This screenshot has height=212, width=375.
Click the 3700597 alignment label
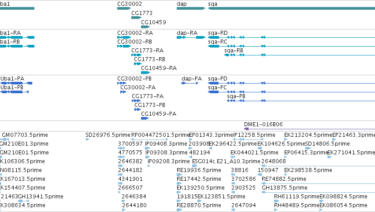pyautogui.click(x=130, y=144)
